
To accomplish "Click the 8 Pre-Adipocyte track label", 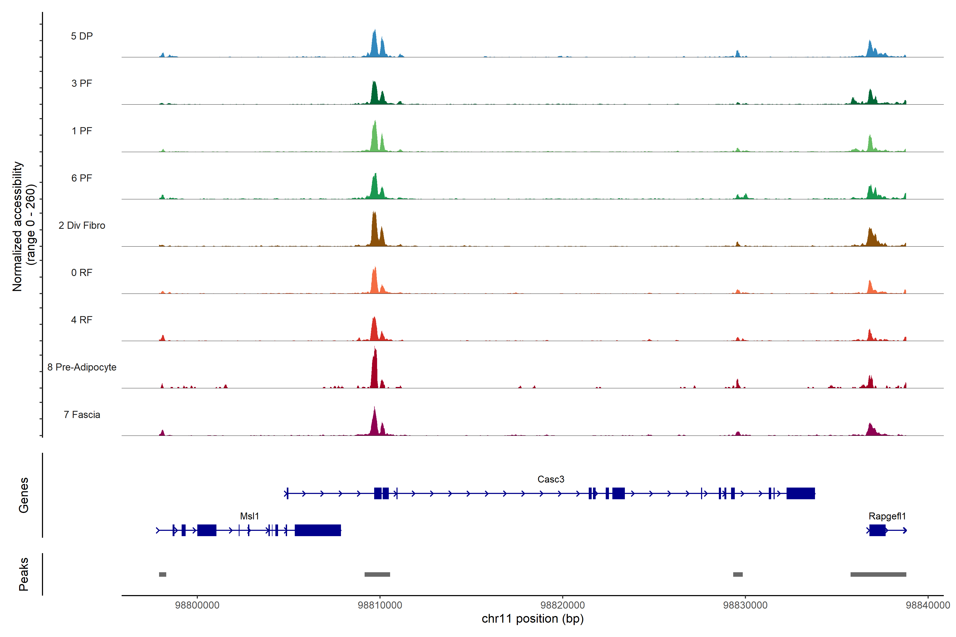I will pyautogui.click(x=82, y=367).
